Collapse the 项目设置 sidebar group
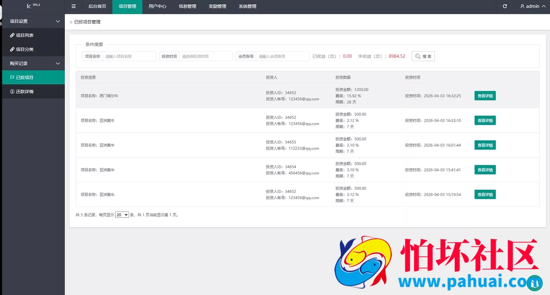The image size is (550, 295). coord(33,21)
